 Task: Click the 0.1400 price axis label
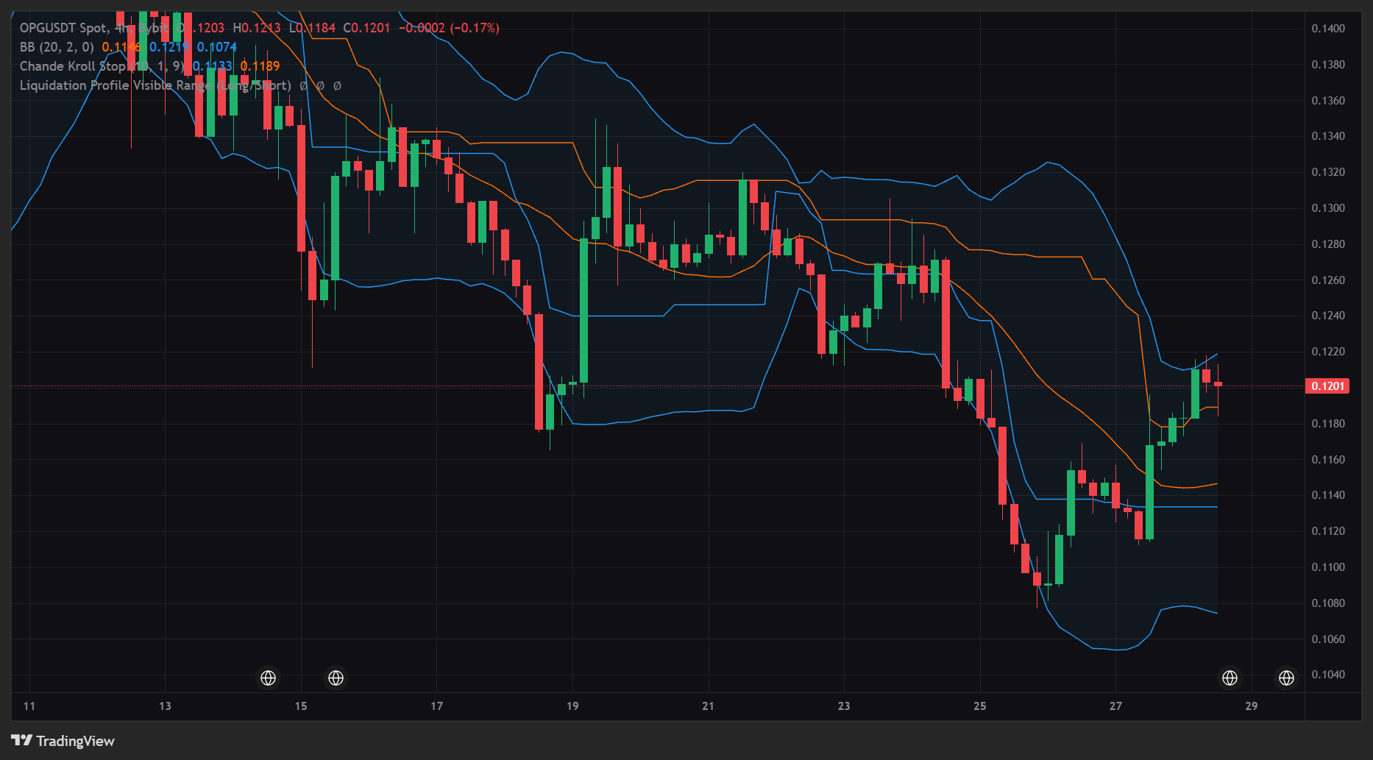coord(1328,29)
